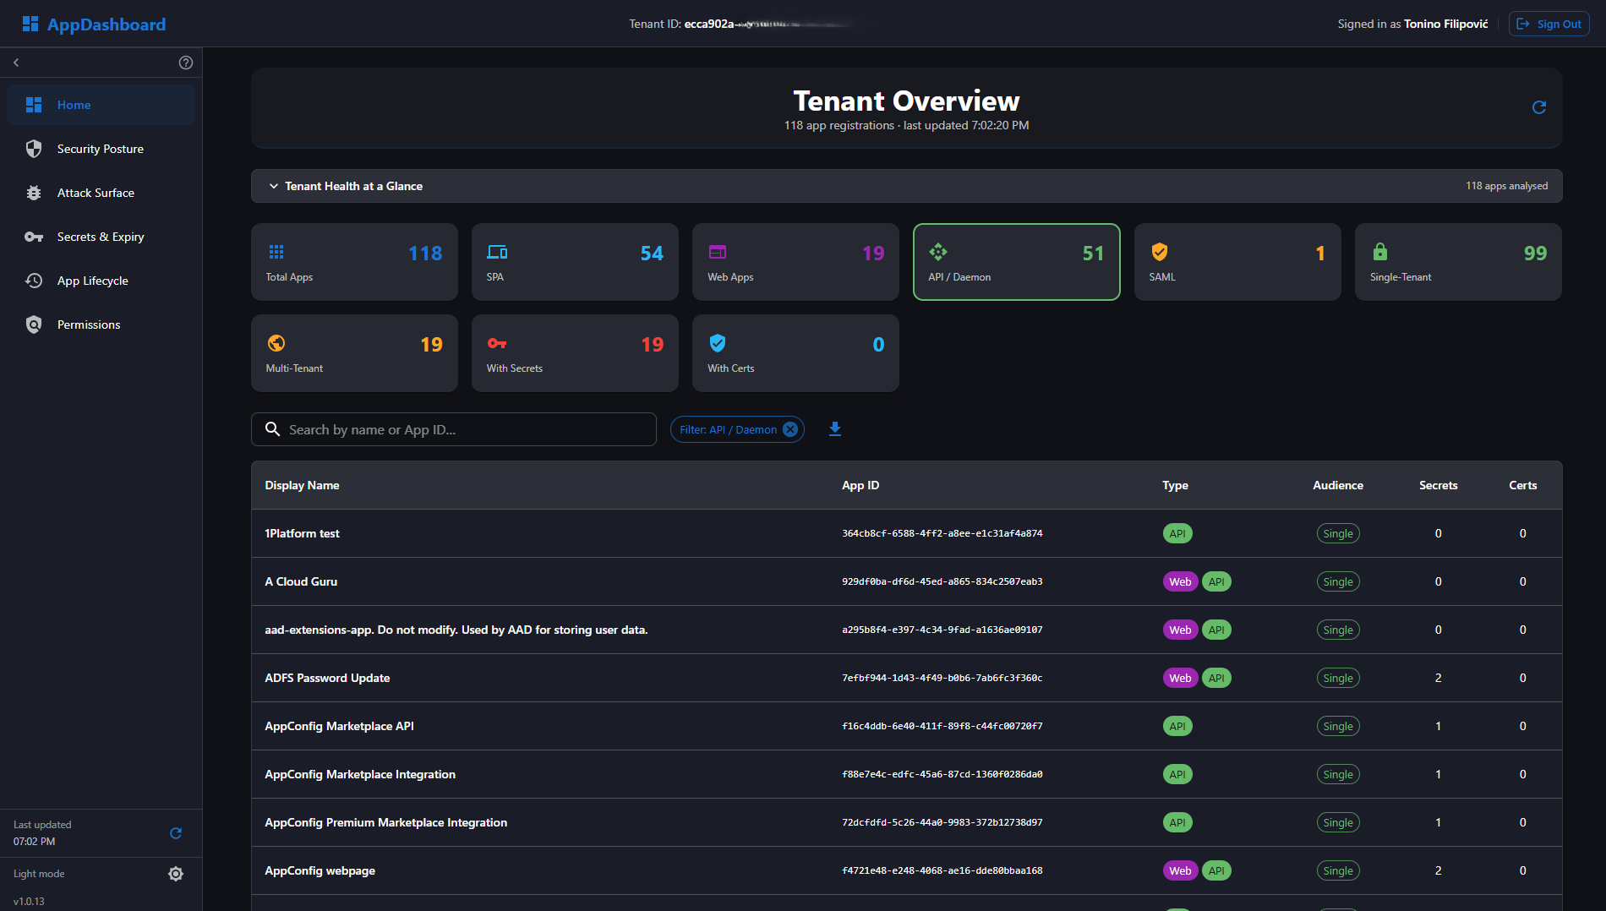
Task: Click the Sign Out button
Action: [x=1549, y=24]
